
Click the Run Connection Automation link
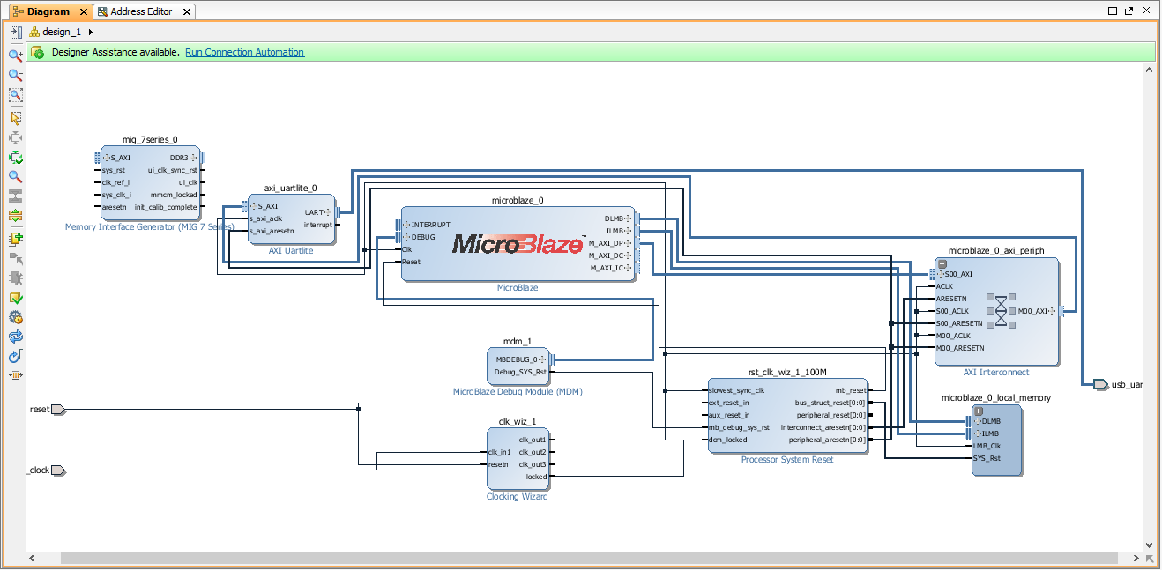pyautogui.click(x=244, y=52)
